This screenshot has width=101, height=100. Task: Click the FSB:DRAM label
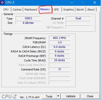39,42
